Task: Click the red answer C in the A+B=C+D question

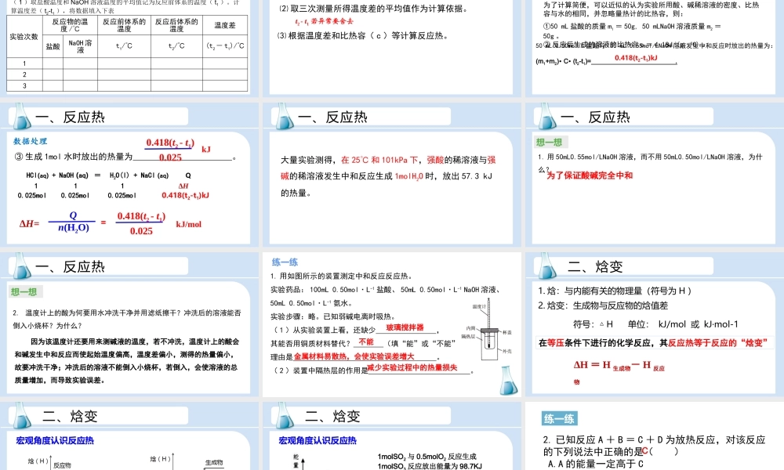Action: click(645, 451)
